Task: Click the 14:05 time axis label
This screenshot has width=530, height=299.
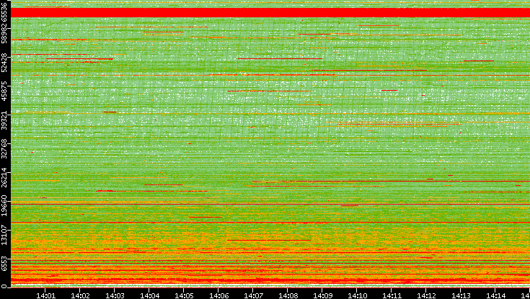Action: click(x=184, y=295)
